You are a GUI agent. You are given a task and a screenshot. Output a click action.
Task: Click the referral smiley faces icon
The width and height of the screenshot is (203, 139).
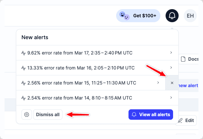[124, 15]
